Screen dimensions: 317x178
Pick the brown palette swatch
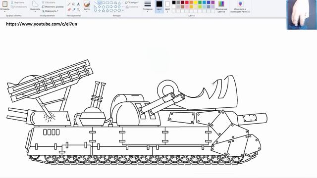(183, 6)
